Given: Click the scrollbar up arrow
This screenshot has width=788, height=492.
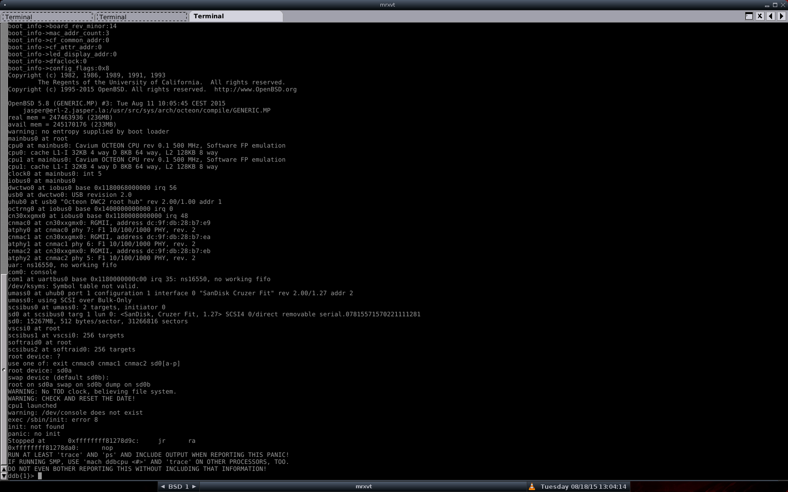Looking at the screenshot, I should coord(4,469).
